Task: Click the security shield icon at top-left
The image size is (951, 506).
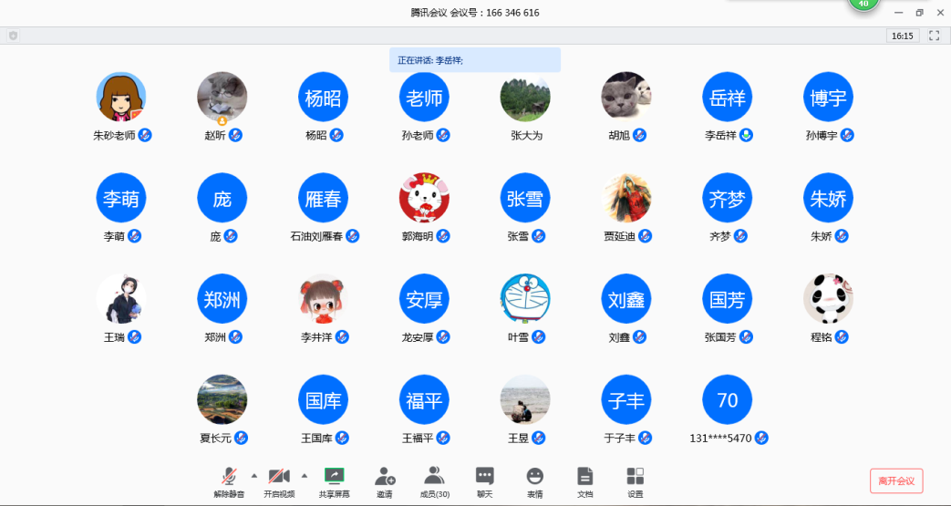Action: (x=13, y=36)
